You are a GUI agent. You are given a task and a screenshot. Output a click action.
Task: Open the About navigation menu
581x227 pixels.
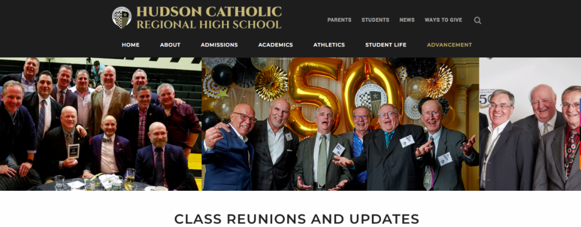(170, 45)
